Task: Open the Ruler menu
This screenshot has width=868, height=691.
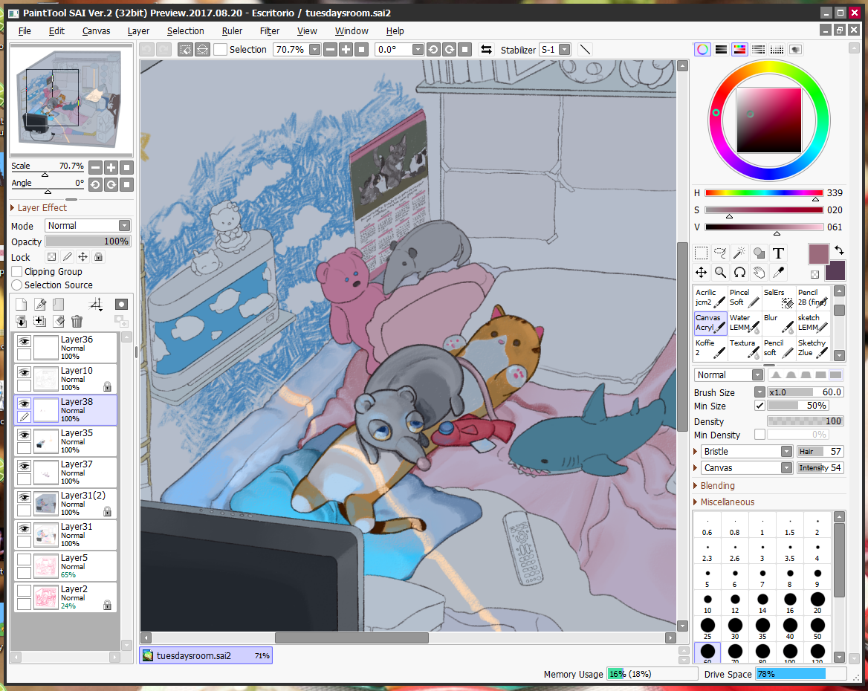Action: point(232,31)
